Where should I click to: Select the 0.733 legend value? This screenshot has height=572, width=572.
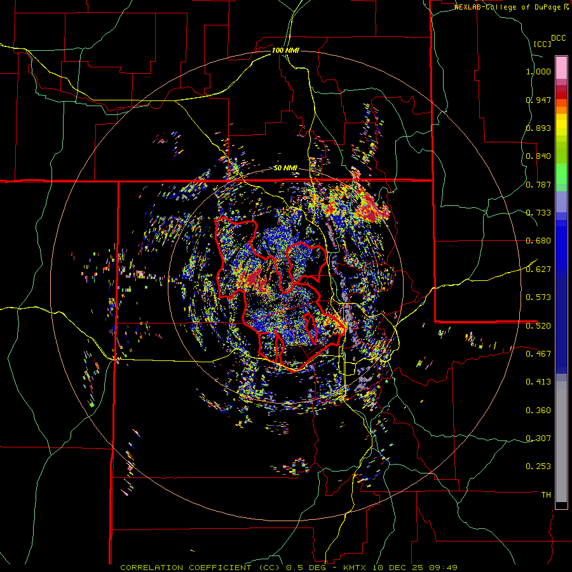[538, 213]
